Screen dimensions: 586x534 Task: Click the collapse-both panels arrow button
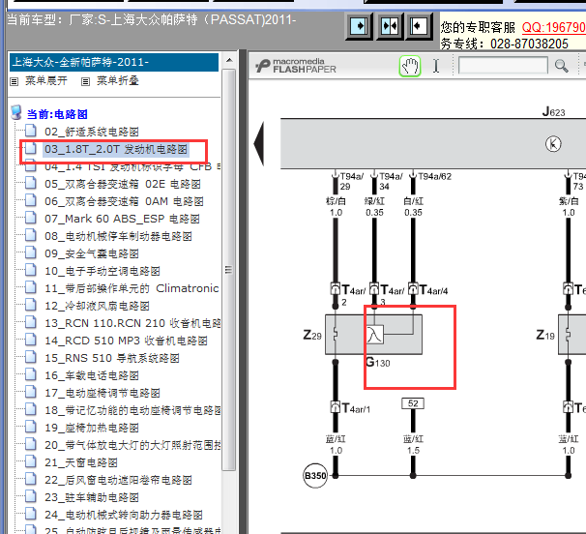tap(389, 26)
